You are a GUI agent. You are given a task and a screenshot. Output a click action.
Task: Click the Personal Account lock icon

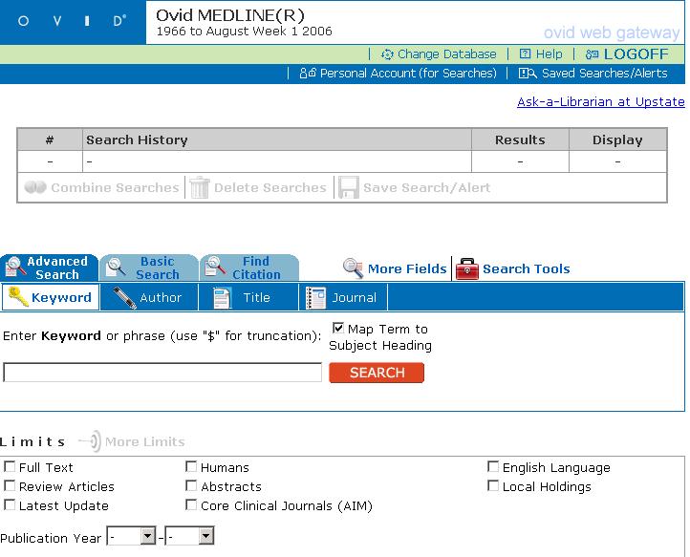tap(308, 73)
